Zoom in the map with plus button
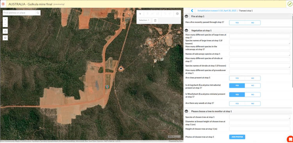This screenshot has height=143, width=293. (x=5, y=20)
